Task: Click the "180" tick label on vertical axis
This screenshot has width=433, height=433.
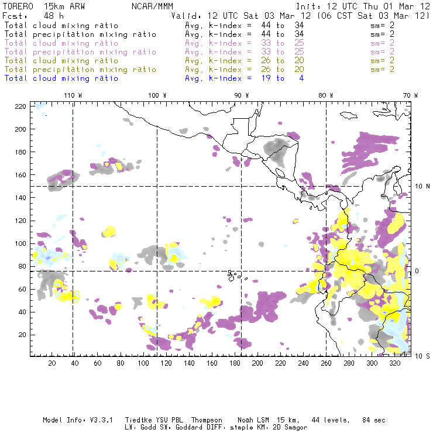Action: pos(20,152)
